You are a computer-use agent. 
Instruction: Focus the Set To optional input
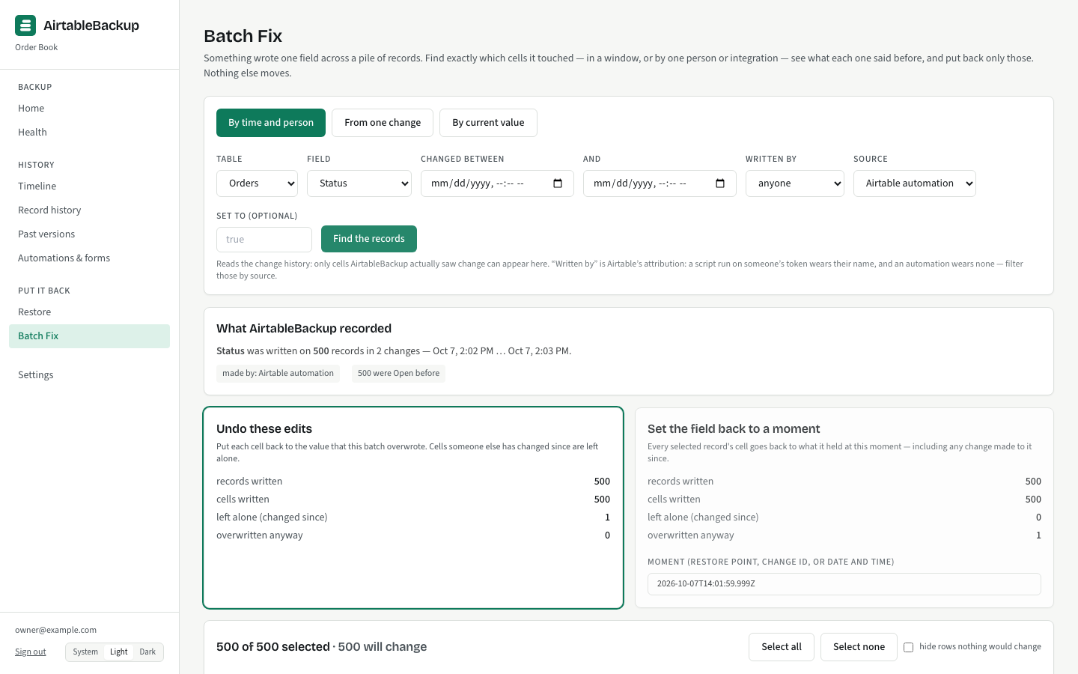tap(264, 240)
